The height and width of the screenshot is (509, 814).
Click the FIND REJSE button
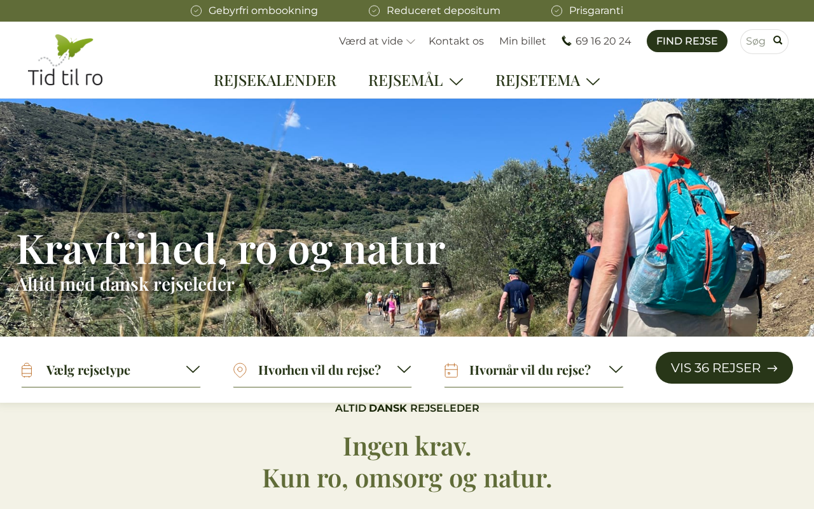click(687, 41)
